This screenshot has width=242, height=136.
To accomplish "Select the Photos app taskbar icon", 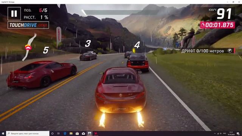I will [90, 133].
